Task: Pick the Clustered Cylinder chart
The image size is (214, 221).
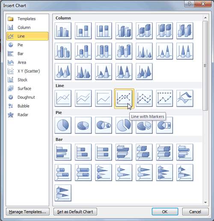Action: point(63,51)
